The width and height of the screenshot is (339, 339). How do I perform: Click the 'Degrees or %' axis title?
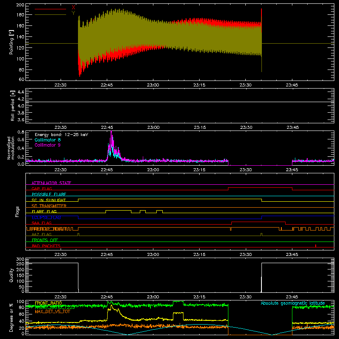pos(11,317)
